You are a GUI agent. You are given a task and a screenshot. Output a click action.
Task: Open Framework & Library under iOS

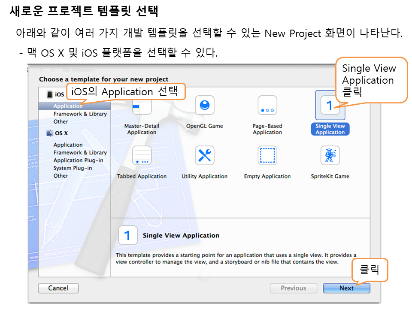pyautogui.click(x=80, y=114)
